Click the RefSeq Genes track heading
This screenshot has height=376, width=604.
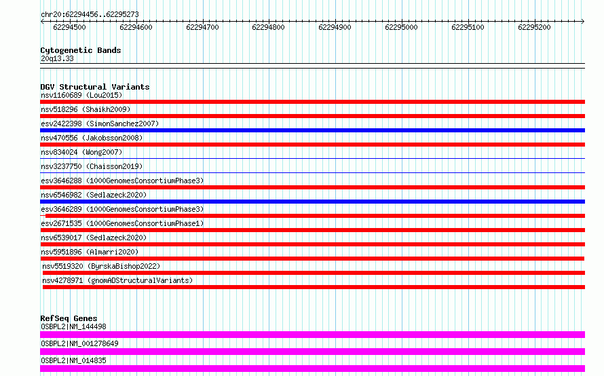(69, 318)
